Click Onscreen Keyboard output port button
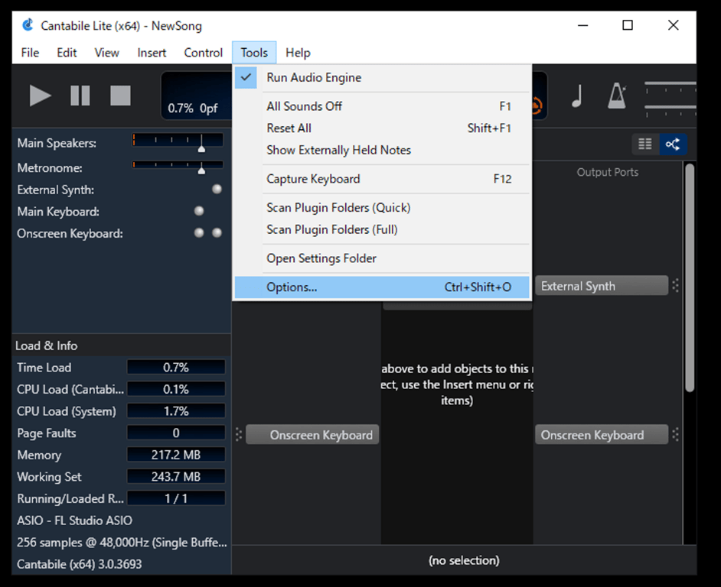Screen dimensions: 721x587 pyautogui.click(x=602, y=434)
